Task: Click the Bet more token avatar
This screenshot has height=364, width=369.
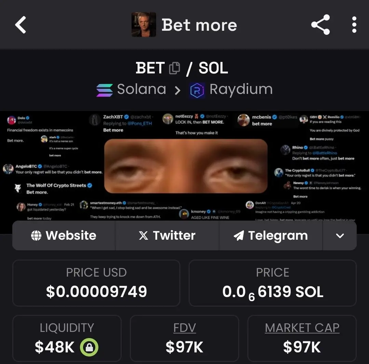Action: coord(144,25)
